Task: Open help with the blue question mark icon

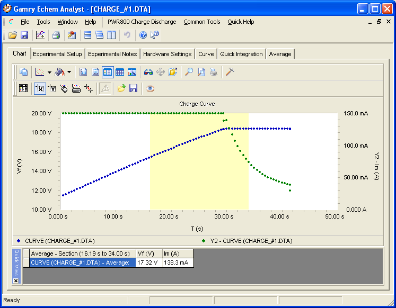Action: pos(143,35)
